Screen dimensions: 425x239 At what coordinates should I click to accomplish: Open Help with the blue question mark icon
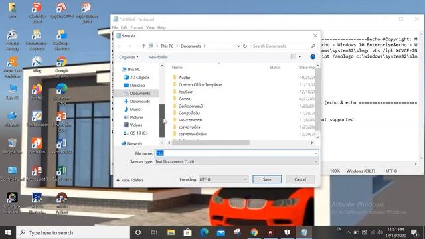(313, 57)
